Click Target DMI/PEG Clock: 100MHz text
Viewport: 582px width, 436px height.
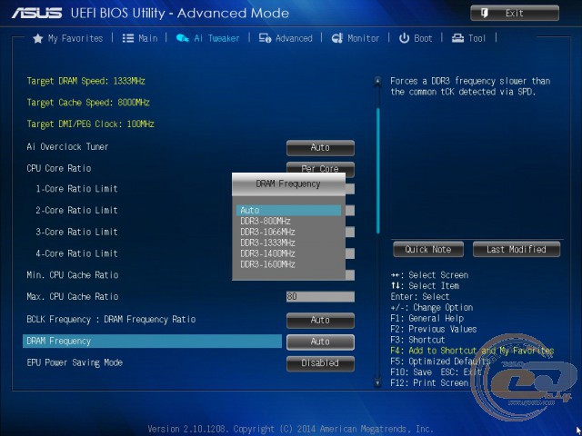coord(90,124)
